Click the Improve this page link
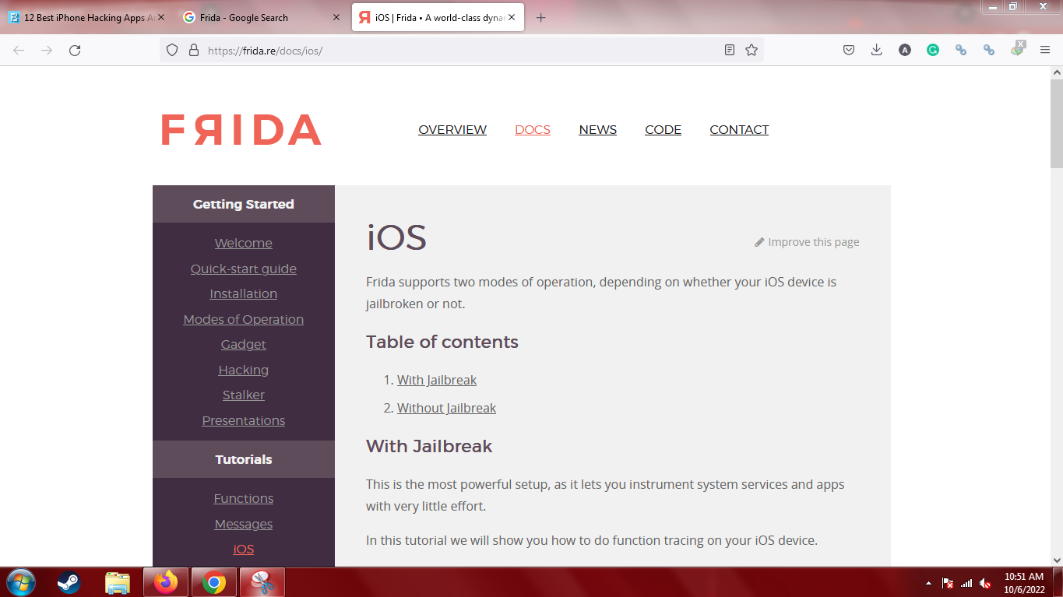 pyautogui.click(x=807, y=242)
